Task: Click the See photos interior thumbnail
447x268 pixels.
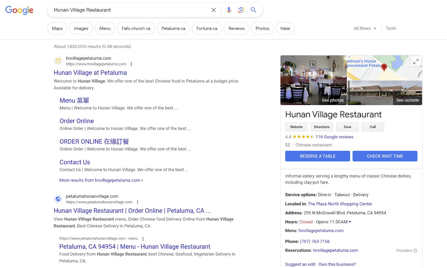Action: click(313, 80)
